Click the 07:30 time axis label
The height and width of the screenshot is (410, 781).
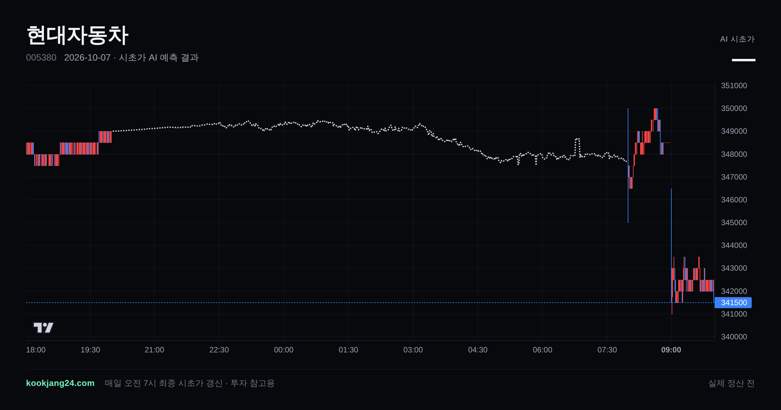607,350
